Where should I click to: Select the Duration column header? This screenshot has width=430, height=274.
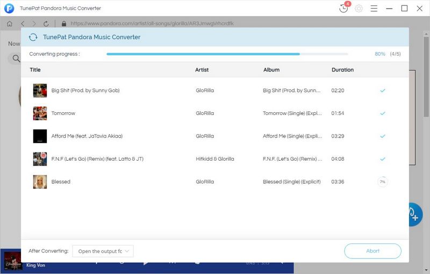coord(342,70)
